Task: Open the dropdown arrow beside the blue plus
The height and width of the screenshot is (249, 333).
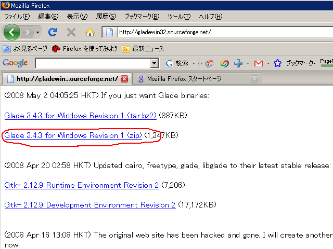Action: point(248,63)
